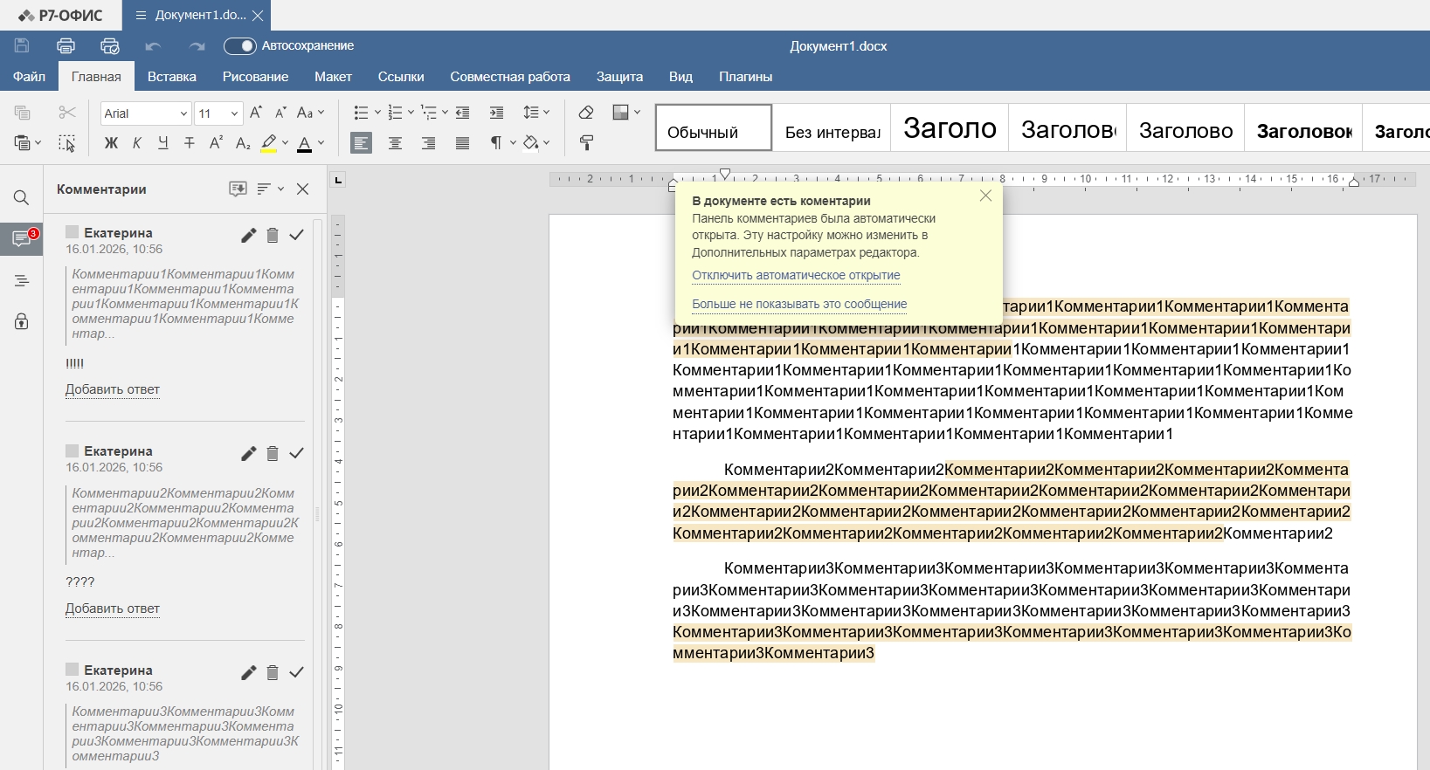Expand the comments sort options dropdown
Screen dimensions: 1430x770
click(270, 189)
